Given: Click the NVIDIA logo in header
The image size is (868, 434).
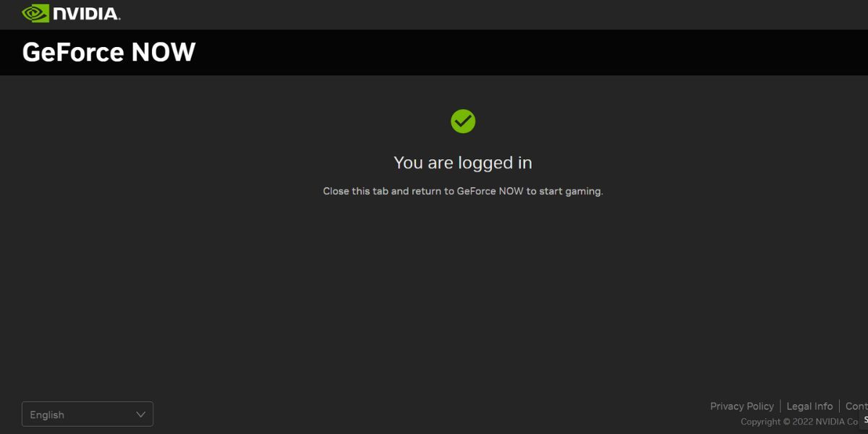Looking at the screenshot, I should [71, 13].
